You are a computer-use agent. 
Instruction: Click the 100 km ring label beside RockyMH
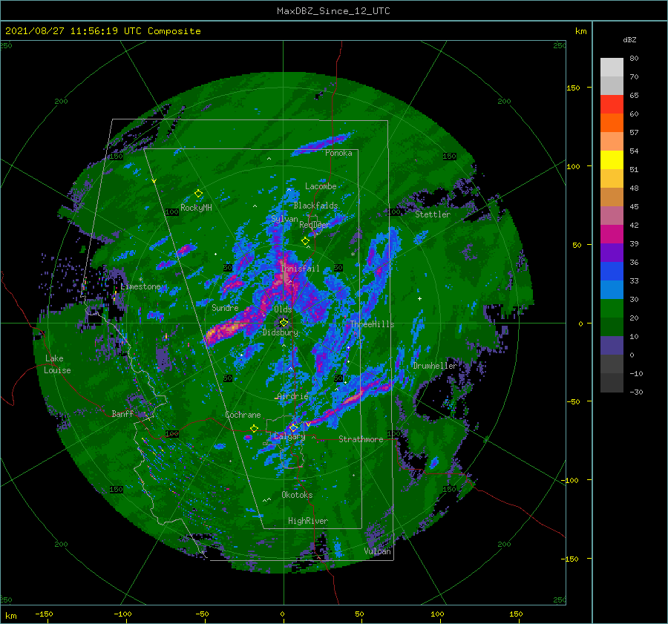click(x=172, y=211)
